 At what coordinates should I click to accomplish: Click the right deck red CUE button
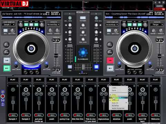click(110, 60)
